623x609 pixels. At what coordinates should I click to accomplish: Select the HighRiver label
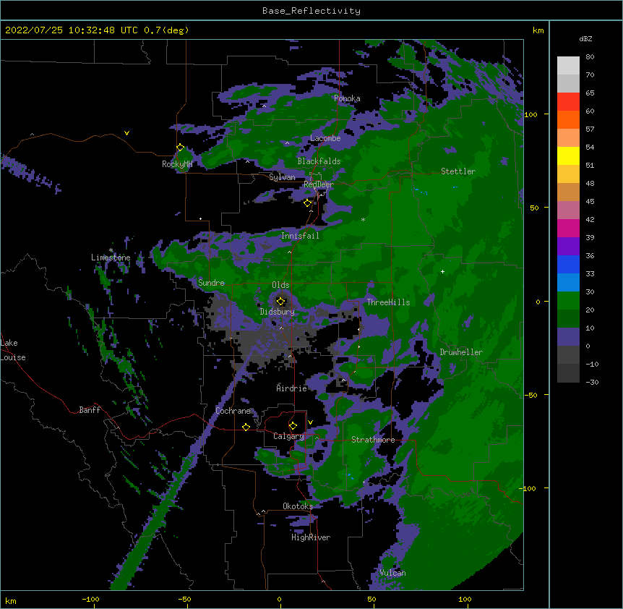[x=311, y=537]
